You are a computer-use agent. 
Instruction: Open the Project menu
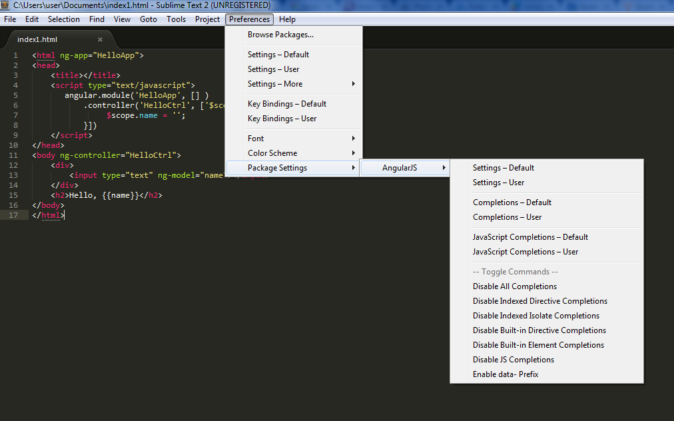pos(207,19)
